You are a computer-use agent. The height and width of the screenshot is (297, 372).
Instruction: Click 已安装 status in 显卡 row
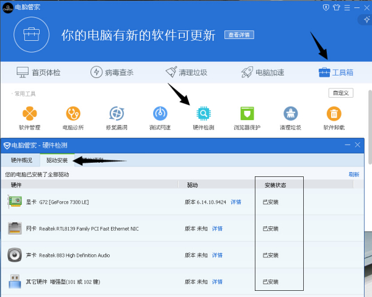(x=270, y=202)
